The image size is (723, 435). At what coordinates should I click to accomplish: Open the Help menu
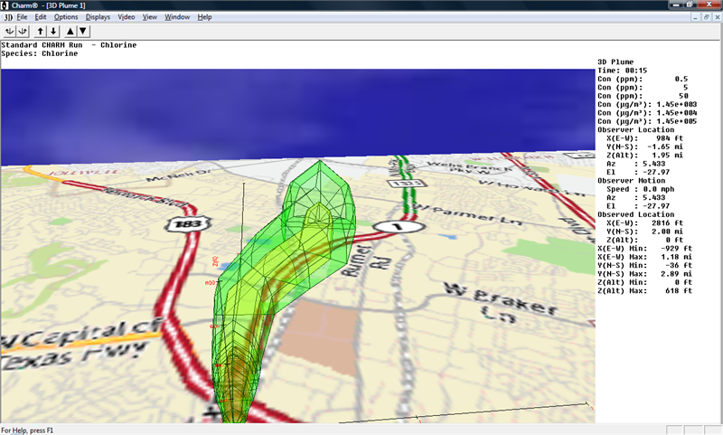[205, 17]
